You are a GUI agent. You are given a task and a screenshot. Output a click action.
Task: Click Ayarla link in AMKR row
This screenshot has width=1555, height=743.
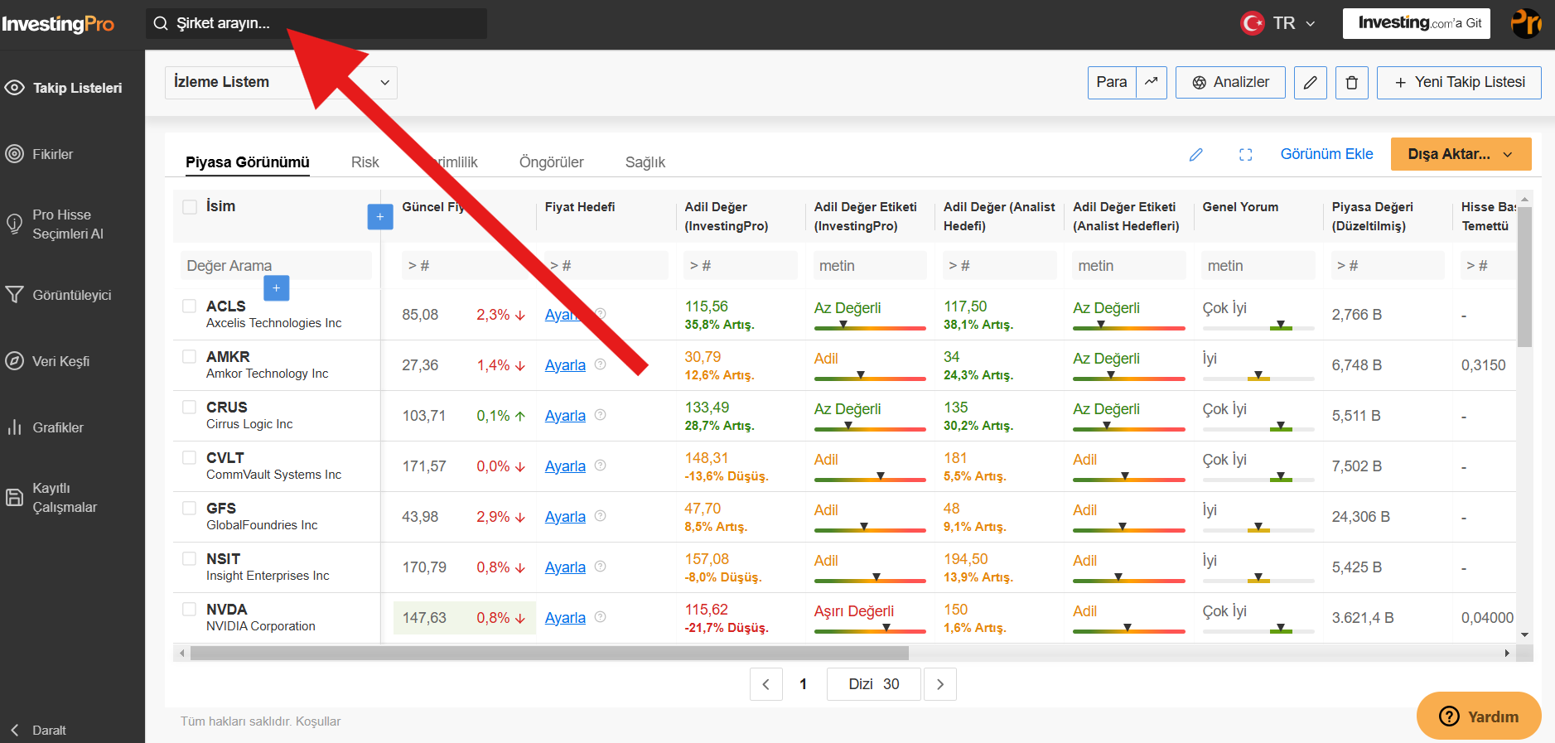tap(565, 365)
